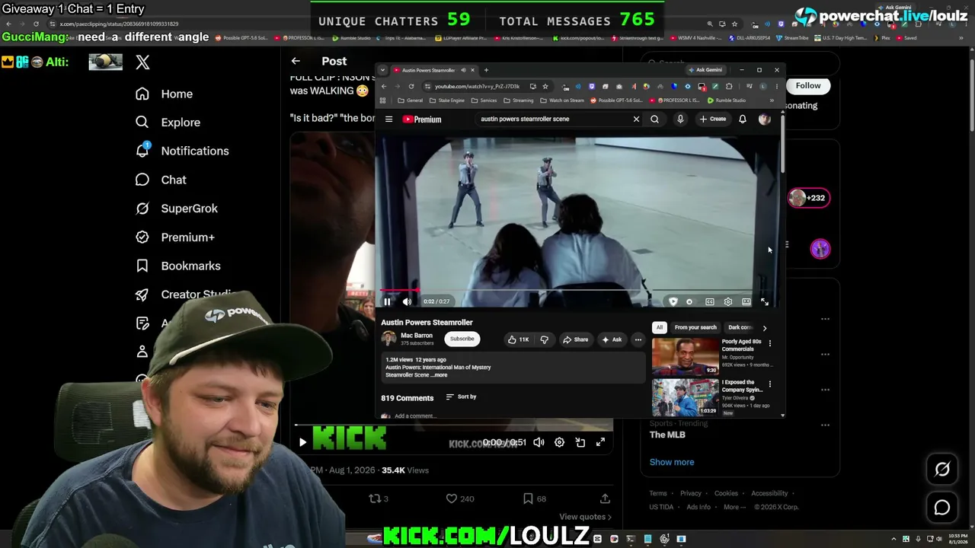Open Chat in the X sidebar

[x=161, y=180]
